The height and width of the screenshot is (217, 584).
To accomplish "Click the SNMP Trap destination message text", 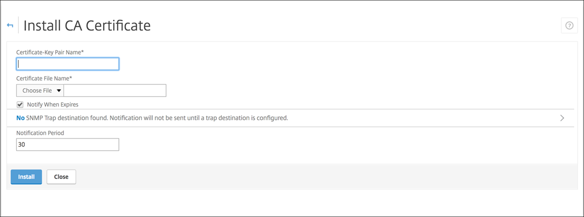I will coord(157,118).
